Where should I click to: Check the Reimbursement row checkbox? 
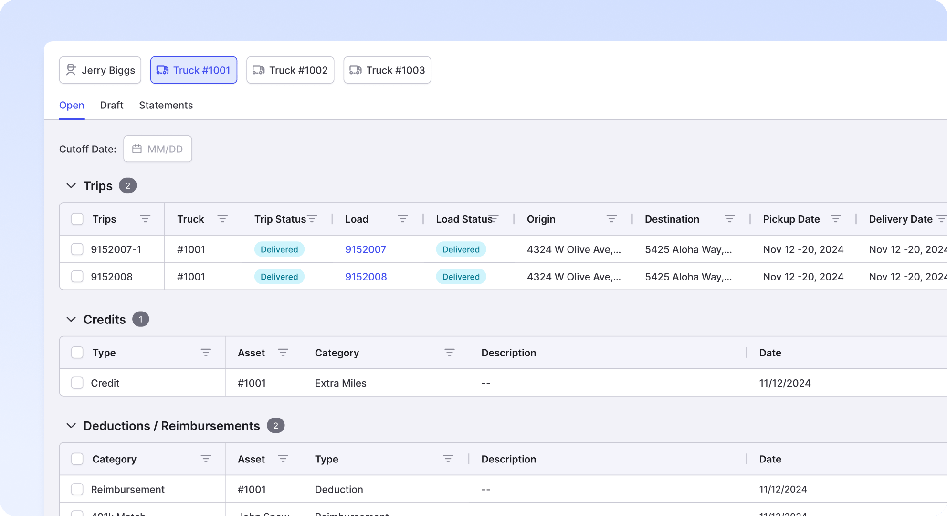(77, 489)
